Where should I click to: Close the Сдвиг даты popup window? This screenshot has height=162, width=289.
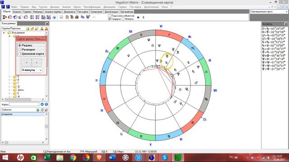[x=44, y=39]
